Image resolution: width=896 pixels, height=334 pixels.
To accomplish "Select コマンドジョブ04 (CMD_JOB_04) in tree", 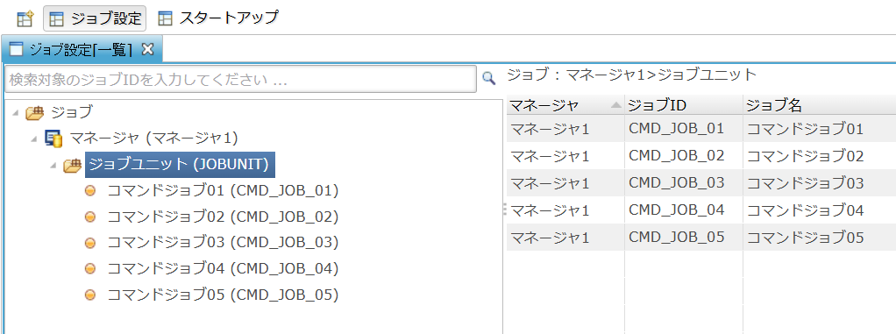I will pos(223,268).
